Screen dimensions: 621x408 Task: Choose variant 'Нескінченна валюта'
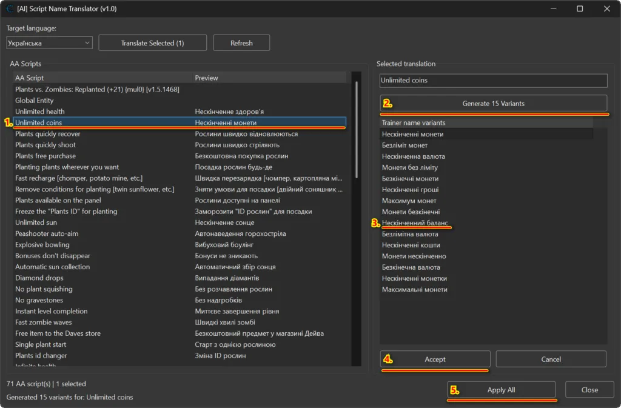[486, 156]
